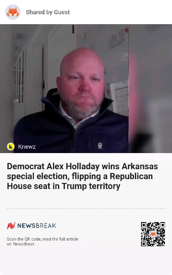172x275 pixels.
Task: Tap the QR code image
Action: pyautogui.click(x=153, y=234)
